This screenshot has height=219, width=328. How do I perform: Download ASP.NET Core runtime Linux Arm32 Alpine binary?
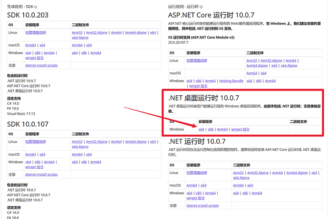[x=271, y=61]
